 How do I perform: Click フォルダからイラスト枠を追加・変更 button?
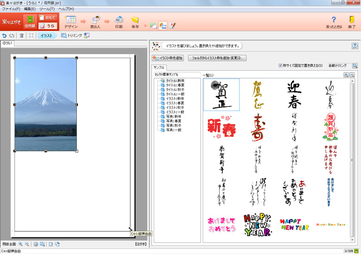[218, 58]
